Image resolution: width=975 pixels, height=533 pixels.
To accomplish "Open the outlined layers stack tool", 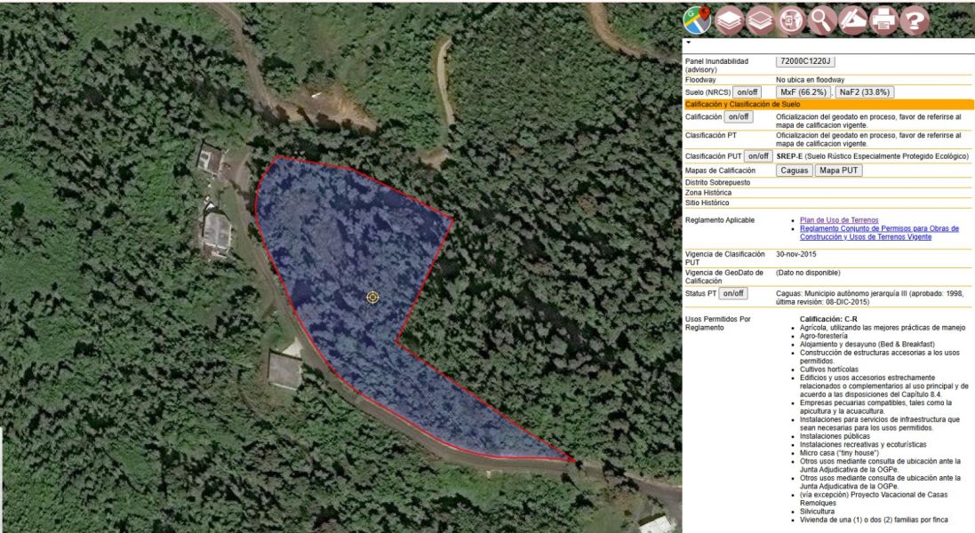I will click(760, 20).
